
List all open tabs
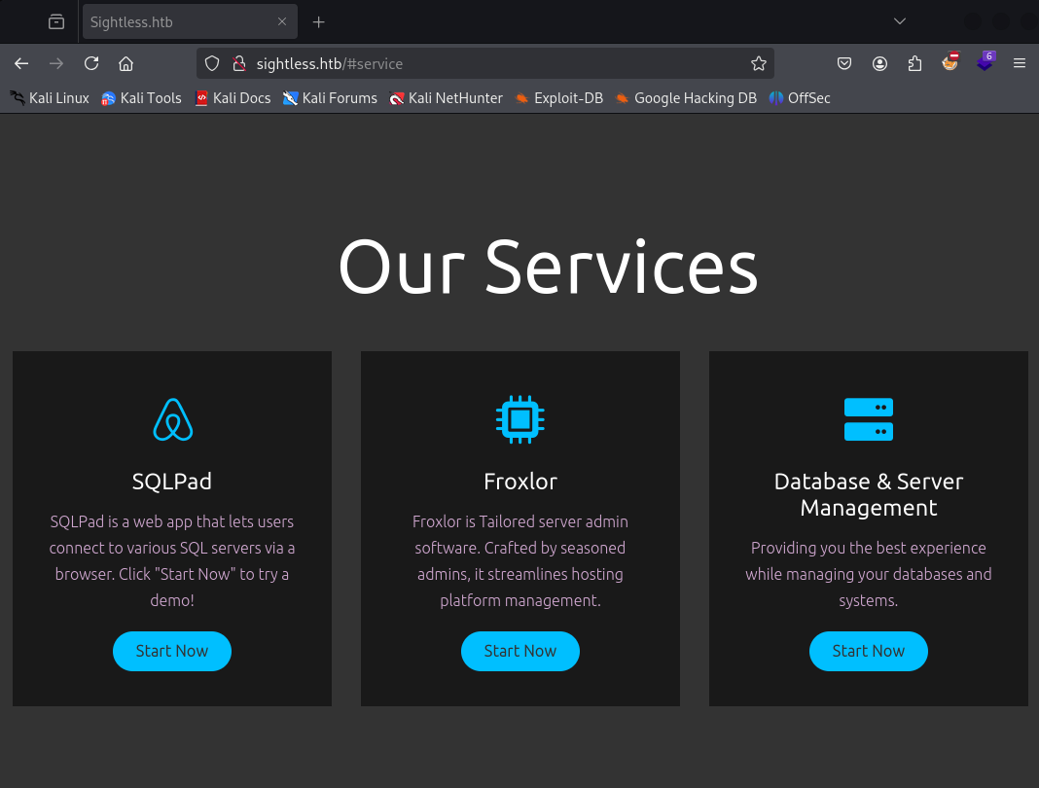tap(899, 21)
